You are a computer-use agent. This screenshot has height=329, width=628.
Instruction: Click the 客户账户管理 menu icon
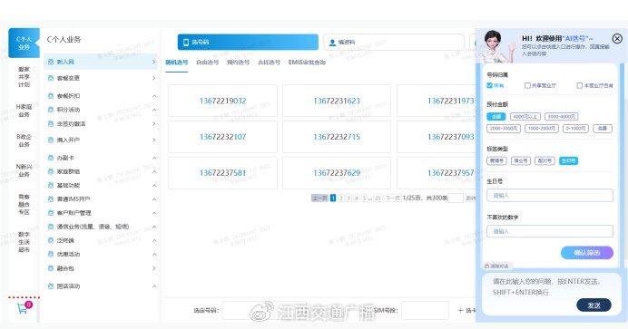[51, 213]
